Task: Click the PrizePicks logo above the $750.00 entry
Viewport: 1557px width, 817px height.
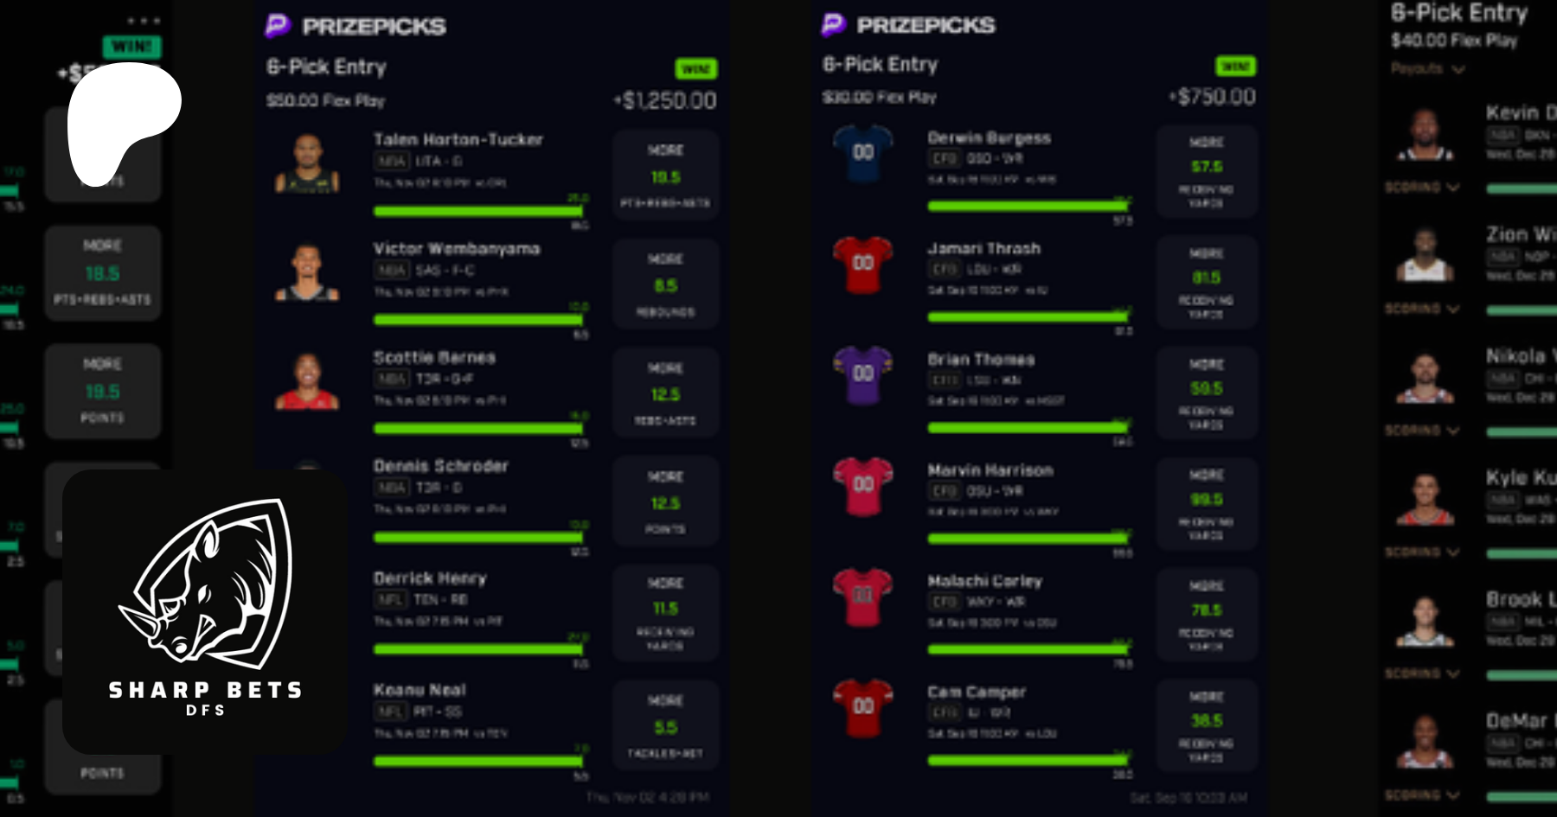Action: [x=909, y=25]
